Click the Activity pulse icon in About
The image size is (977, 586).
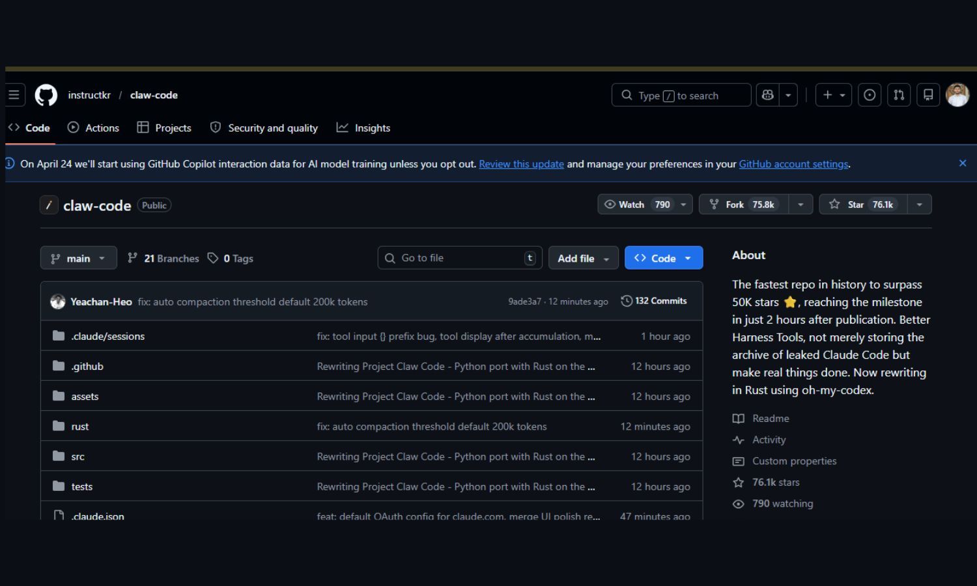(x=738, y=440)
